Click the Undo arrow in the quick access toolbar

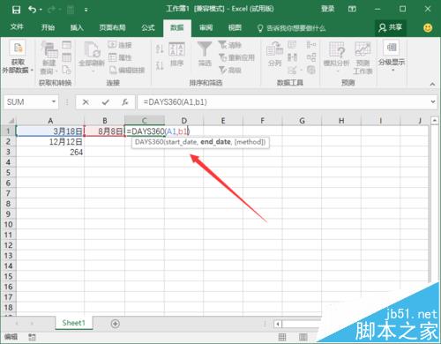click(32, 10)
